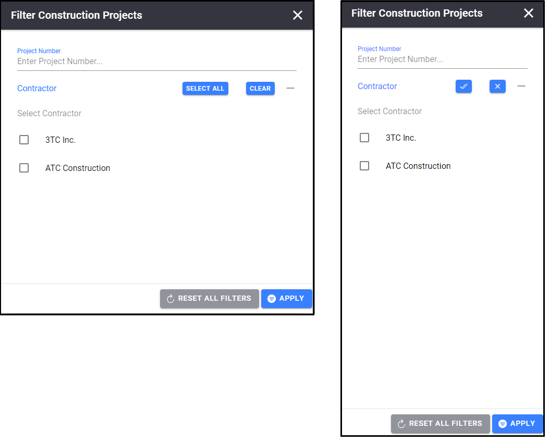Focus the left Project Number input field
Screen dimensions: 549x442
157,62
